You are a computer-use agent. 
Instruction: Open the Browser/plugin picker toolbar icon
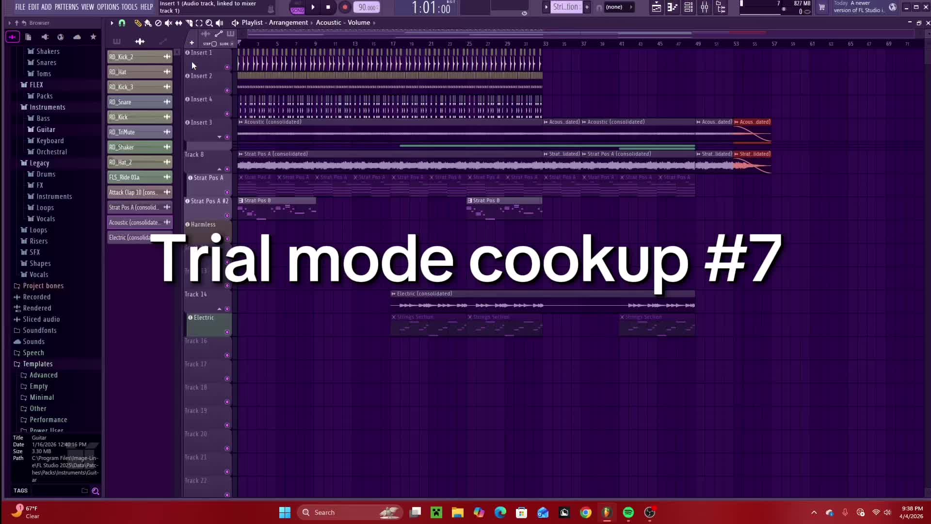721,7
